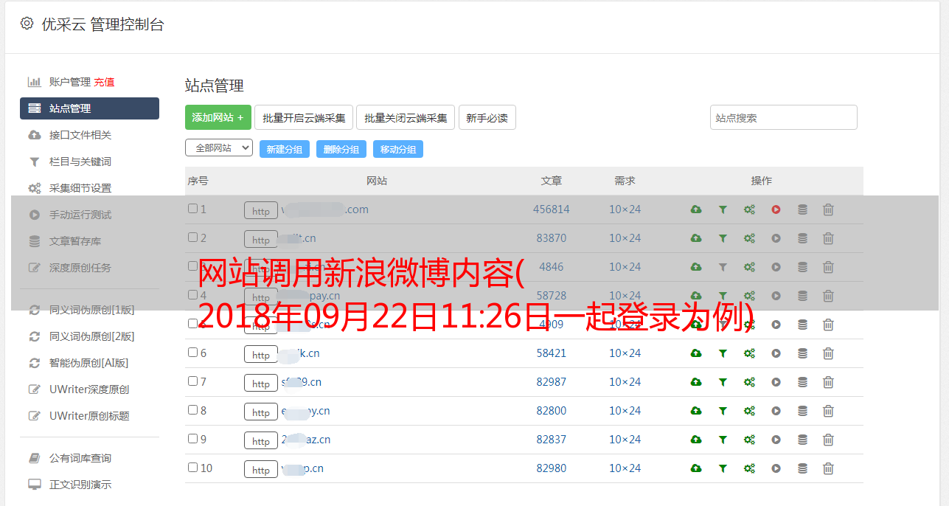Click trash icon in row 82800

[828, 411]
